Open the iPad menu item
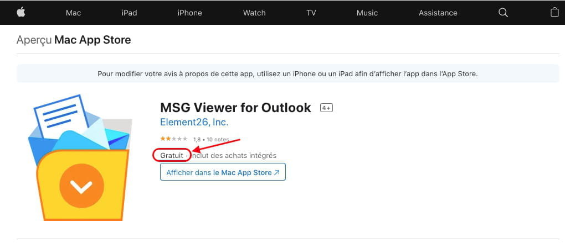 click(130, 13)
